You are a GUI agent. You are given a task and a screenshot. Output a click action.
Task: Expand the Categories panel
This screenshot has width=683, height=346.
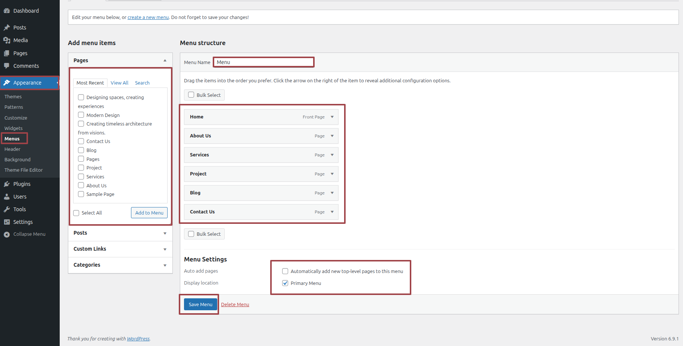coord(165,265)
